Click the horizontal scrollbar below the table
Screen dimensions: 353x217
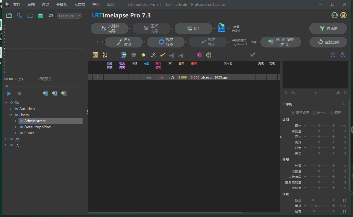(165, 213)
